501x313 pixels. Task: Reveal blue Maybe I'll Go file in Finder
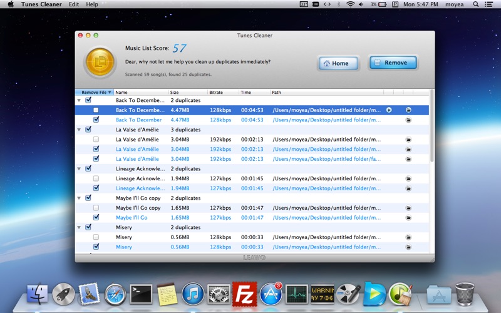click(408, 217)
